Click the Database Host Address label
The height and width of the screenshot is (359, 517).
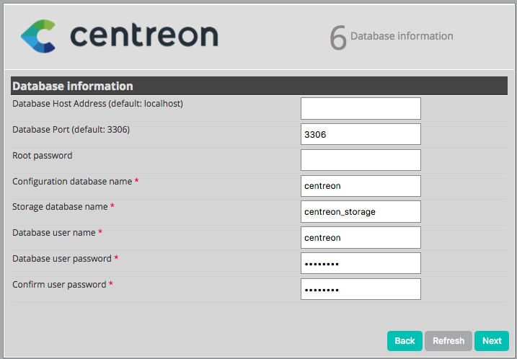(x=97, y=104)
